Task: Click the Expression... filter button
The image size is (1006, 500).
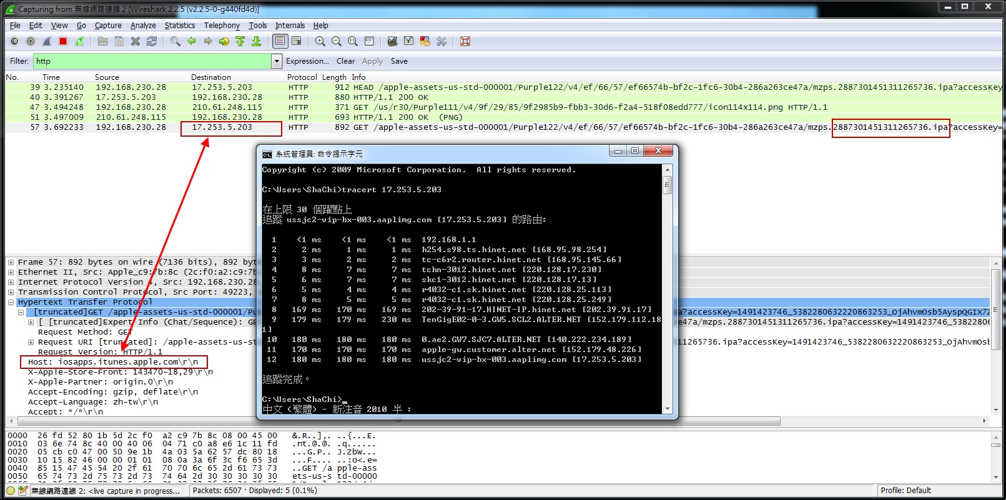Action: pyautogui.click(x=307, y=61)
